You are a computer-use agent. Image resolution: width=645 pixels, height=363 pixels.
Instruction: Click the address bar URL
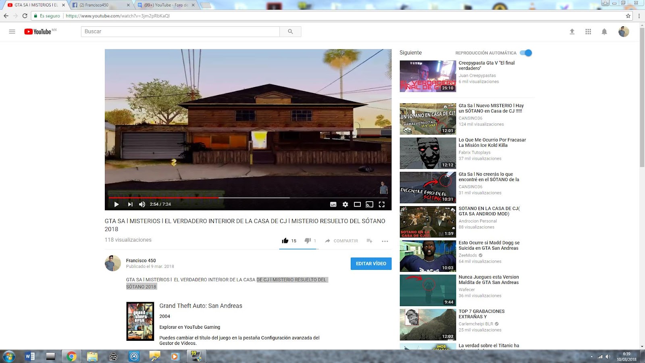click(118, 16)
